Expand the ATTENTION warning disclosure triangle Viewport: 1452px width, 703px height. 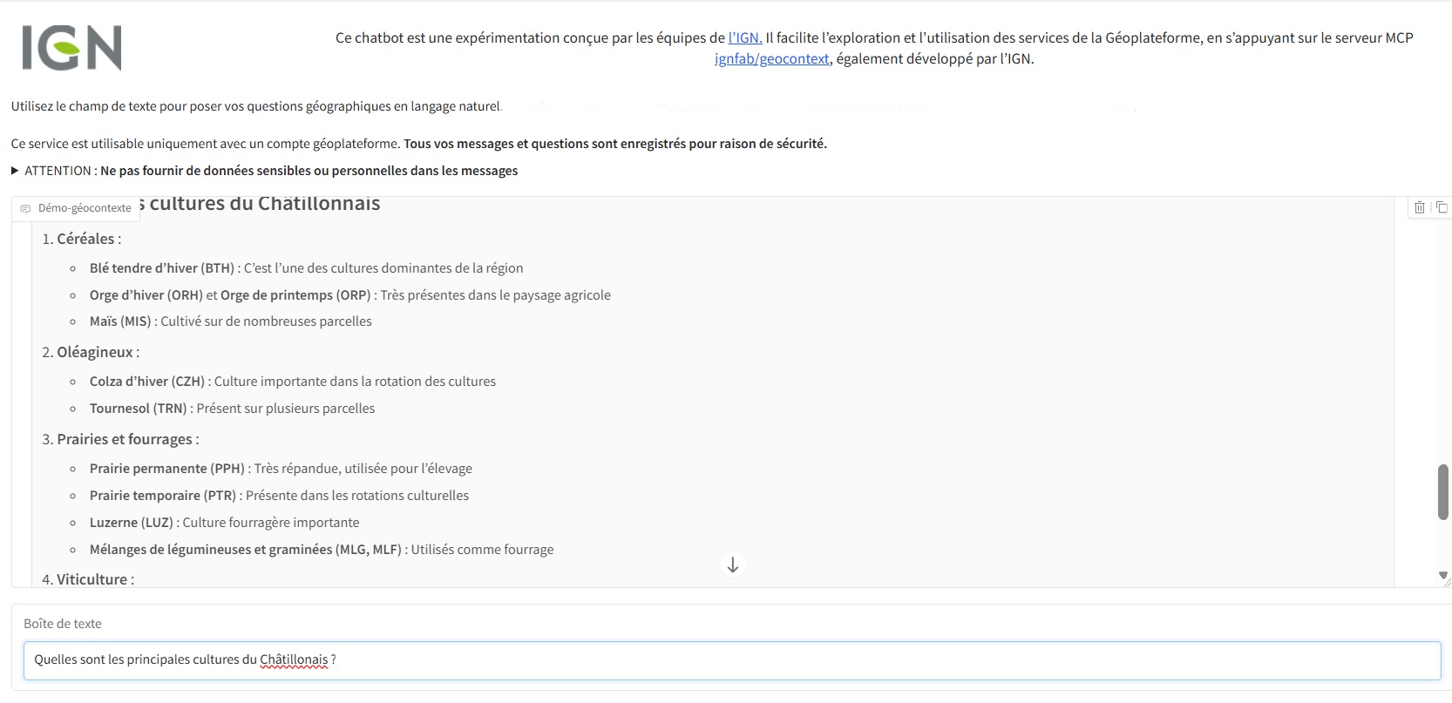[x=15, y=171]
